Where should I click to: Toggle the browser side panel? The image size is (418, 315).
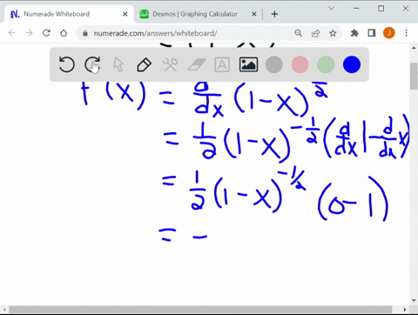pyautogui.click(x=372, y=33)
